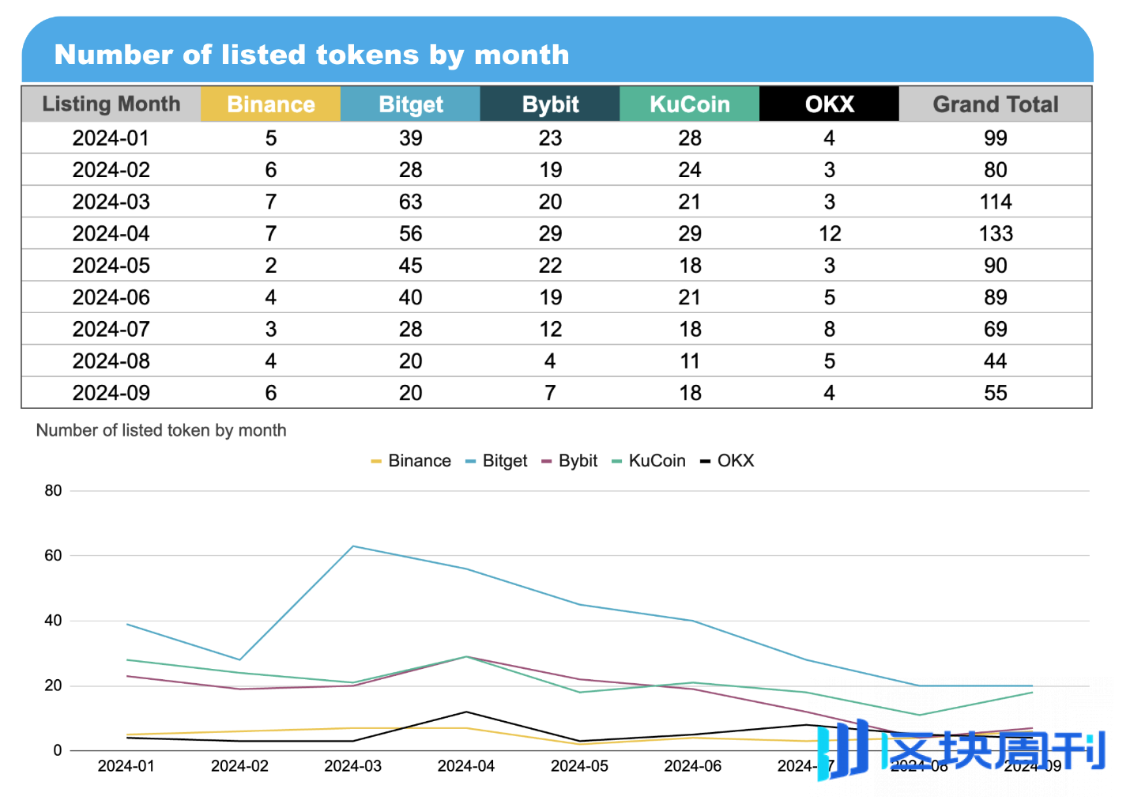Viewport: 1130px width, 797px height.
Task: Click the x-axis label 2024-06
Action: [x=693, y=766]
